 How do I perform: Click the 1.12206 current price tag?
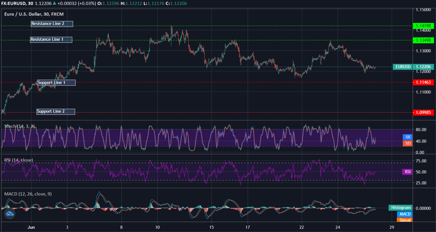pos(423,67)
